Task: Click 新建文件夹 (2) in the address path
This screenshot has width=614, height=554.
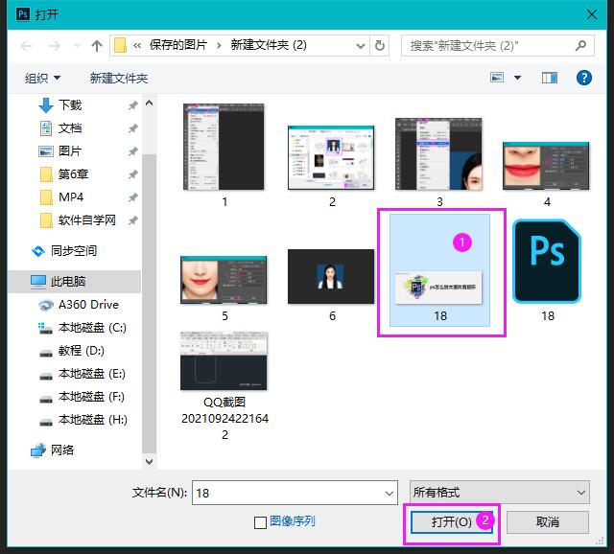Action: pyautogui.click(x=269, y=45)
